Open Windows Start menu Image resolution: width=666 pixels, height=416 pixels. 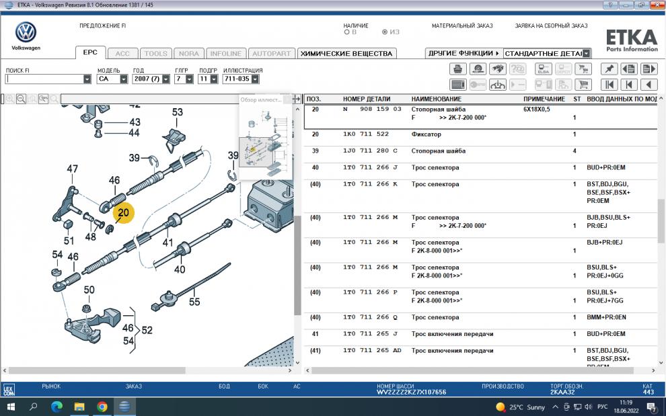pyautogui.click(x=11, y=407)
